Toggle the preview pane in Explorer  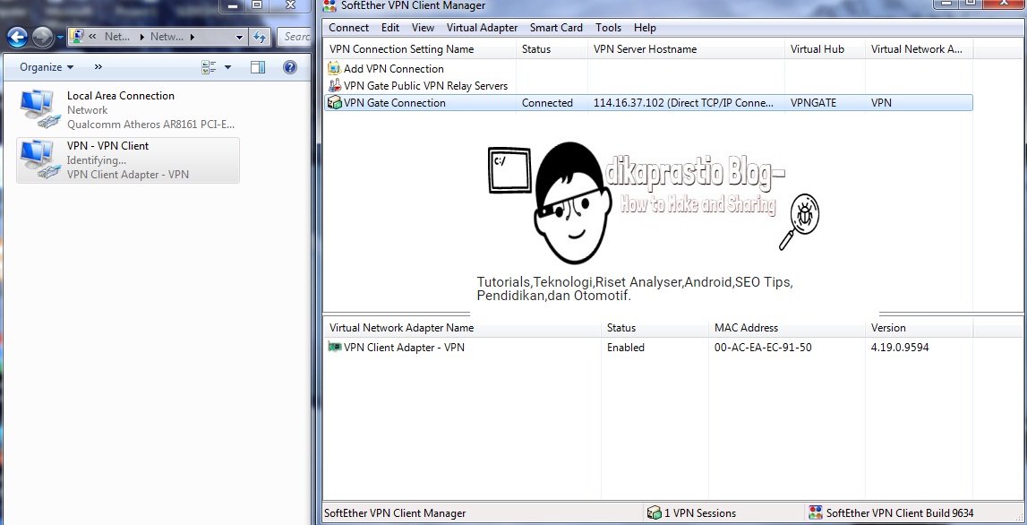[258, 67]
